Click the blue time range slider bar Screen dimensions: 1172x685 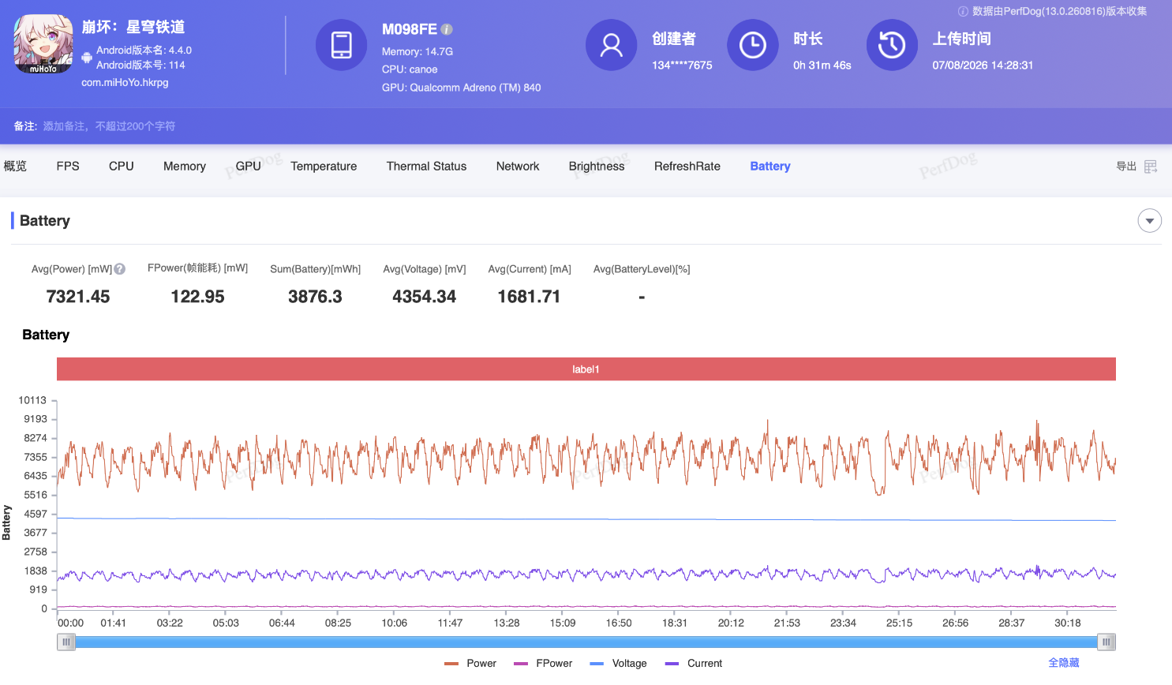pyautogui.click(x=586, y=642)
